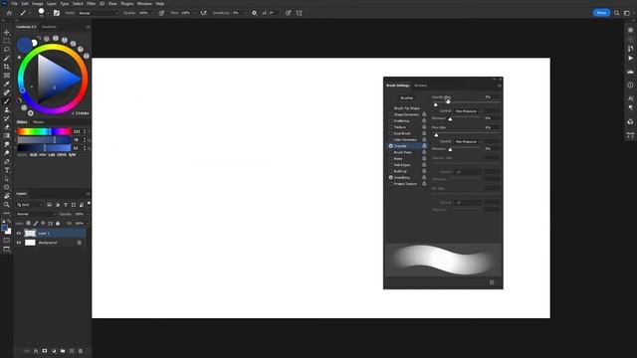Click the hue slider in the Sliders panel
Viewport: 637px width, 358px height.
click(x=44, y=131)
